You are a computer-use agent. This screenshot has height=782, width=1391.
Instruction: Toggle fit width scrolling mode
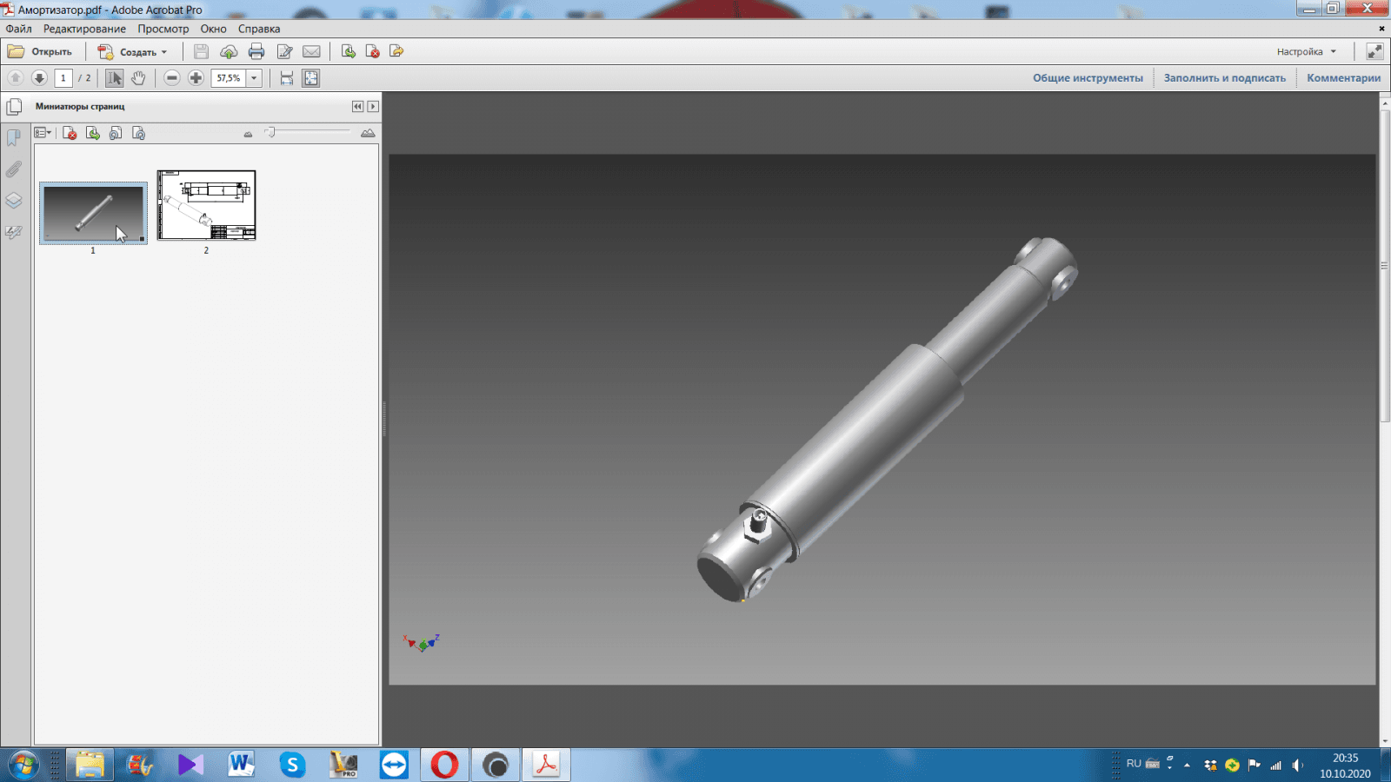(287, 77)
